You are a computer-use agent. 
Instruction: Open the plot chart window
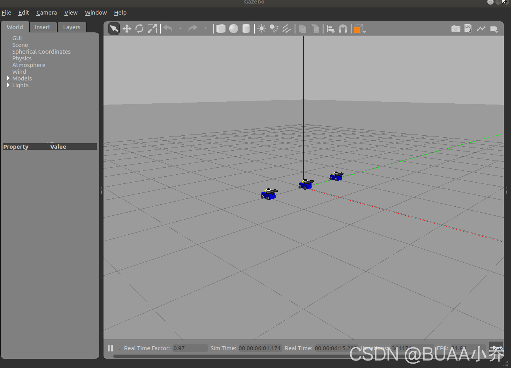tap(481, 28)
